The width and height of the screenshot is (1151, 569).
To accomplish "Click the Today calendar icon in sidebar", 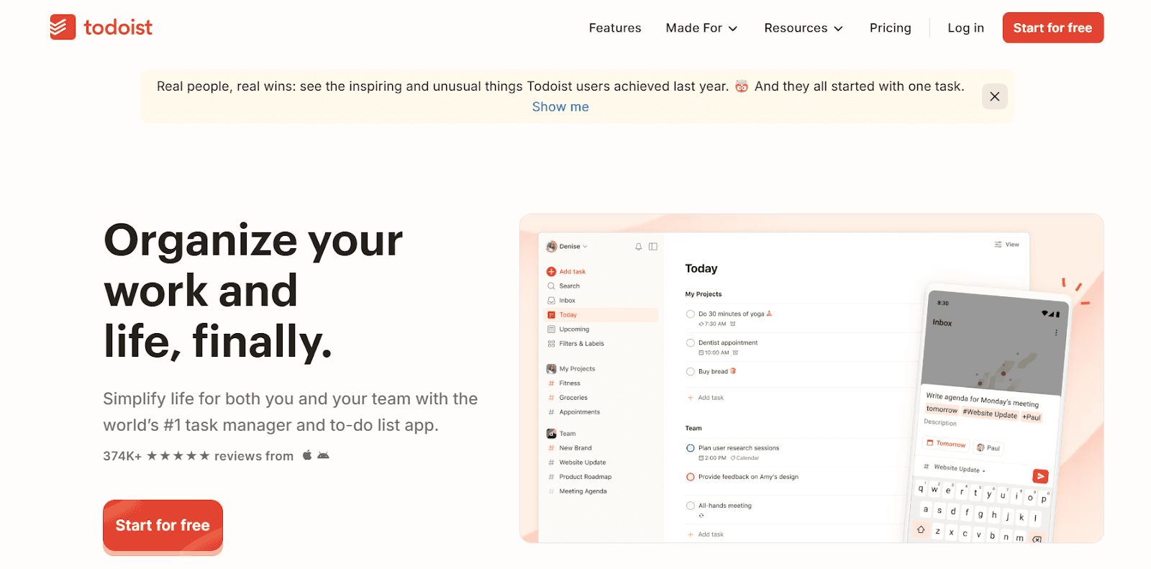I will (551, 315).
